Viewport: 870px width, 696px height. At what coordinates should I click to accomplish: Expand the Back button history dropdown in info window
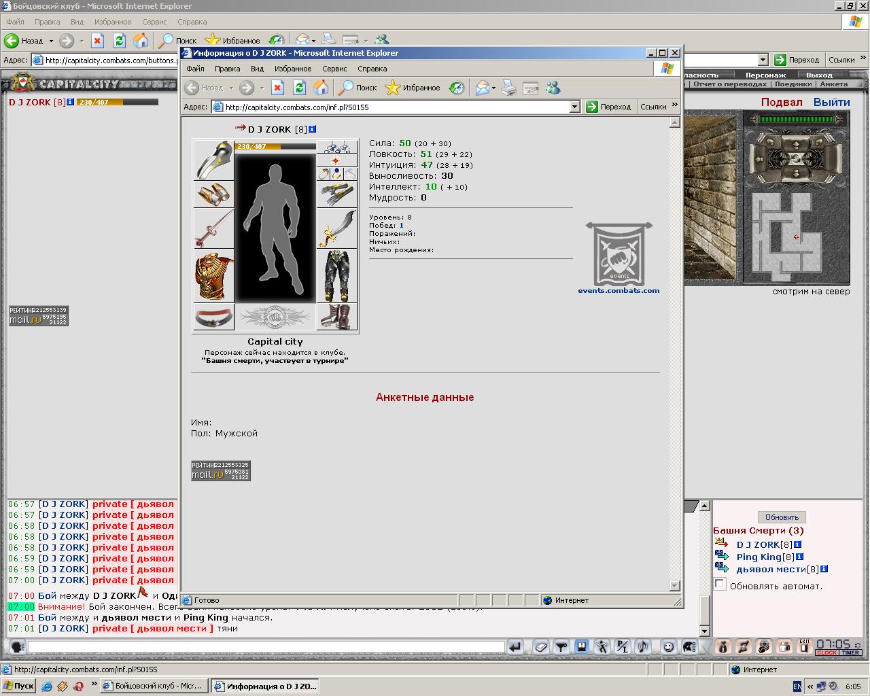pos(230,88)
